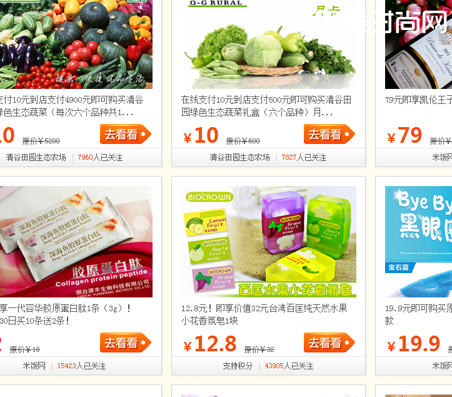Open the Q-G Rural vegetable basket image
This screenshot has width=452, height=397.
coord(269,44)
